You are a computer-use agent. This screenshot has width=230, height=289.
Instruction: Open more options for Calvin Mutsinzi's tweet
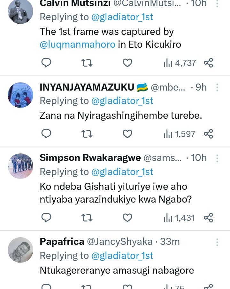pos(217,4)
